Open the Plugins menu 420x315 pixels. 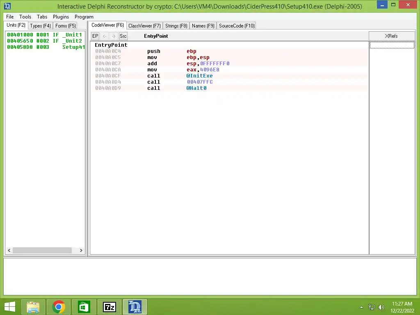coord(61,16)
